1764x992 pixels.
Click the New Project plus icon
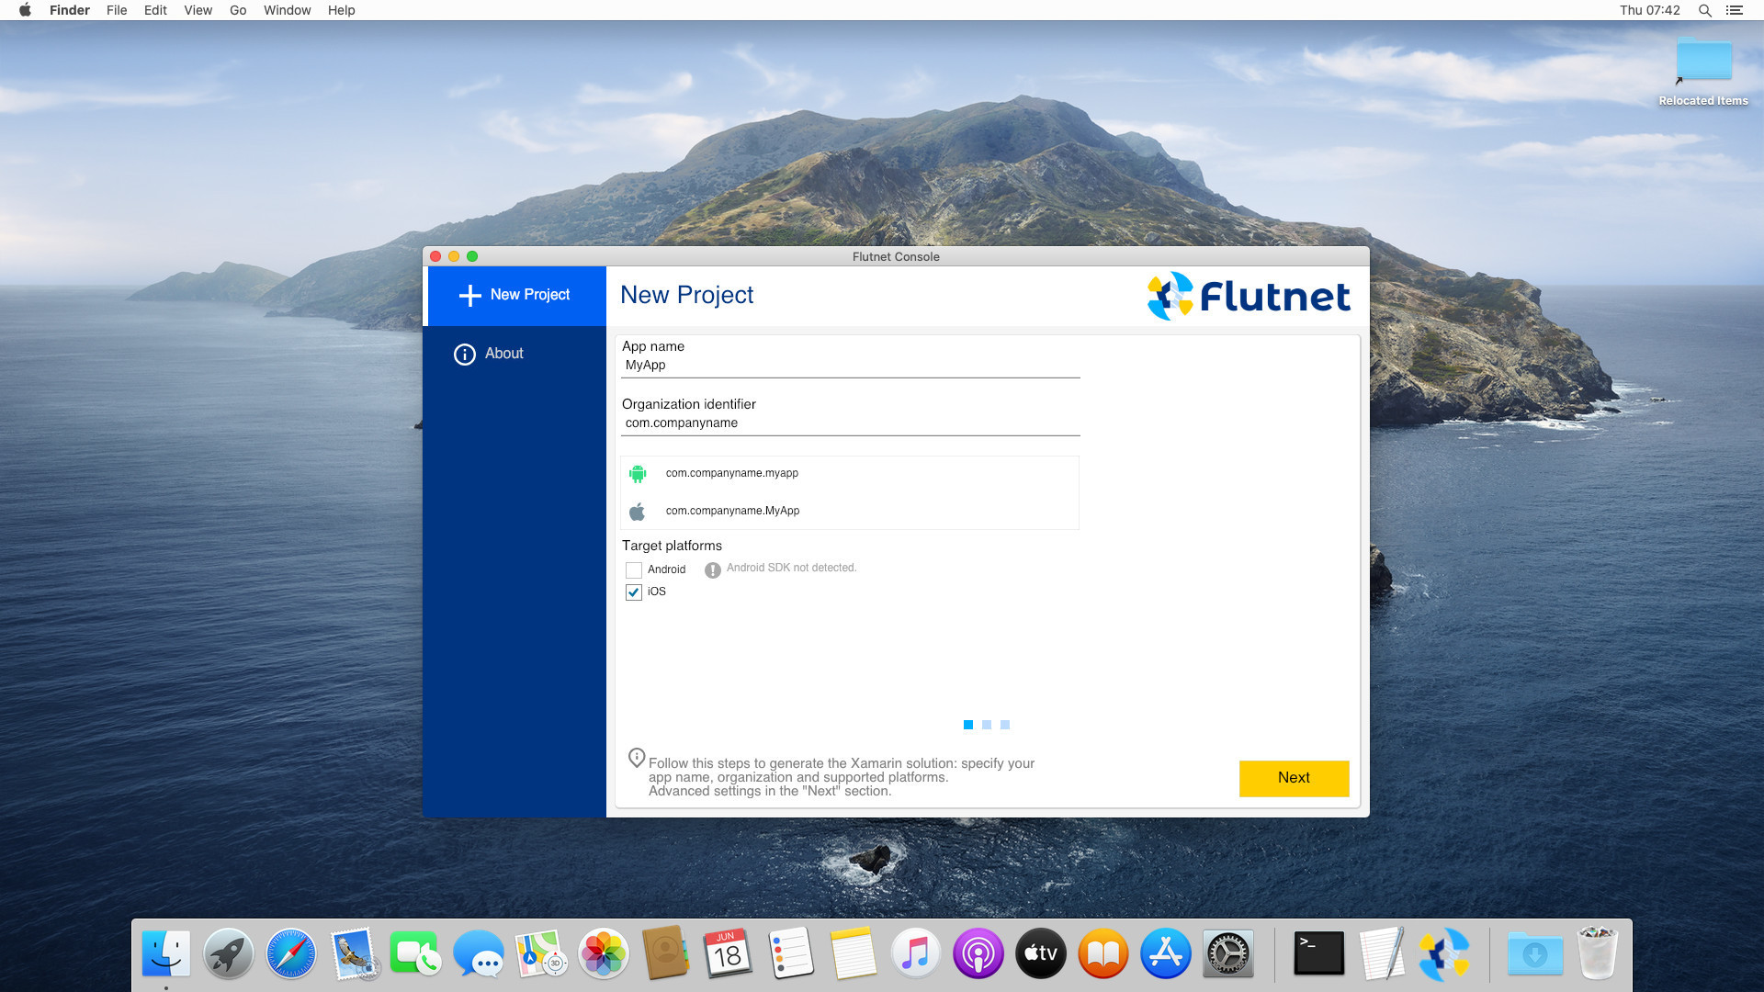pos(469,295)
